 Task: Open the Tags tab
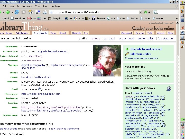tap(53, 33)
